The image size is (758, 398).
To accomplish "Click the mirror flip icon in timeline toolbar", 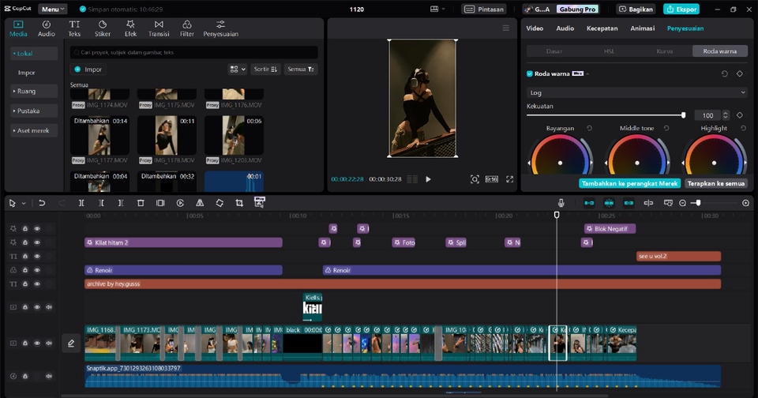I will (200, 203).
